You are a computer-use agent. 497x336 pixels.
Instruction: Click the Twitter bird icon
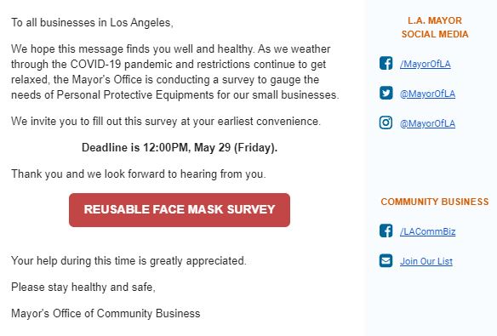click(x=386, y=93)
